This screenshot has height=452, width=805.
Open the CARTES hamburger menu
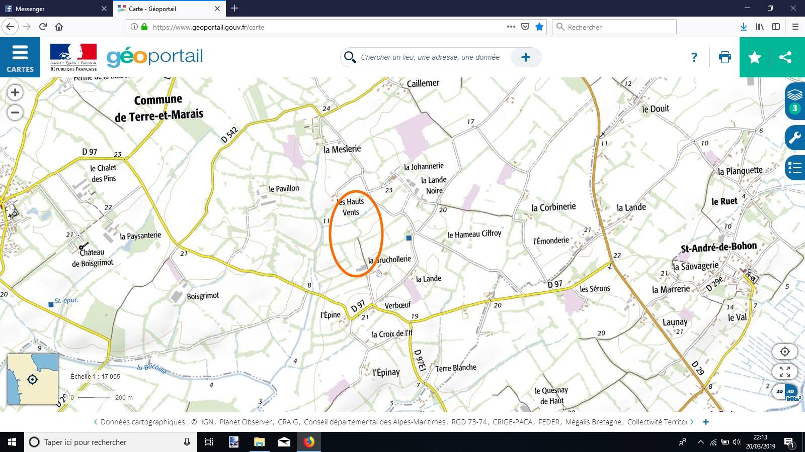(20, 57)
